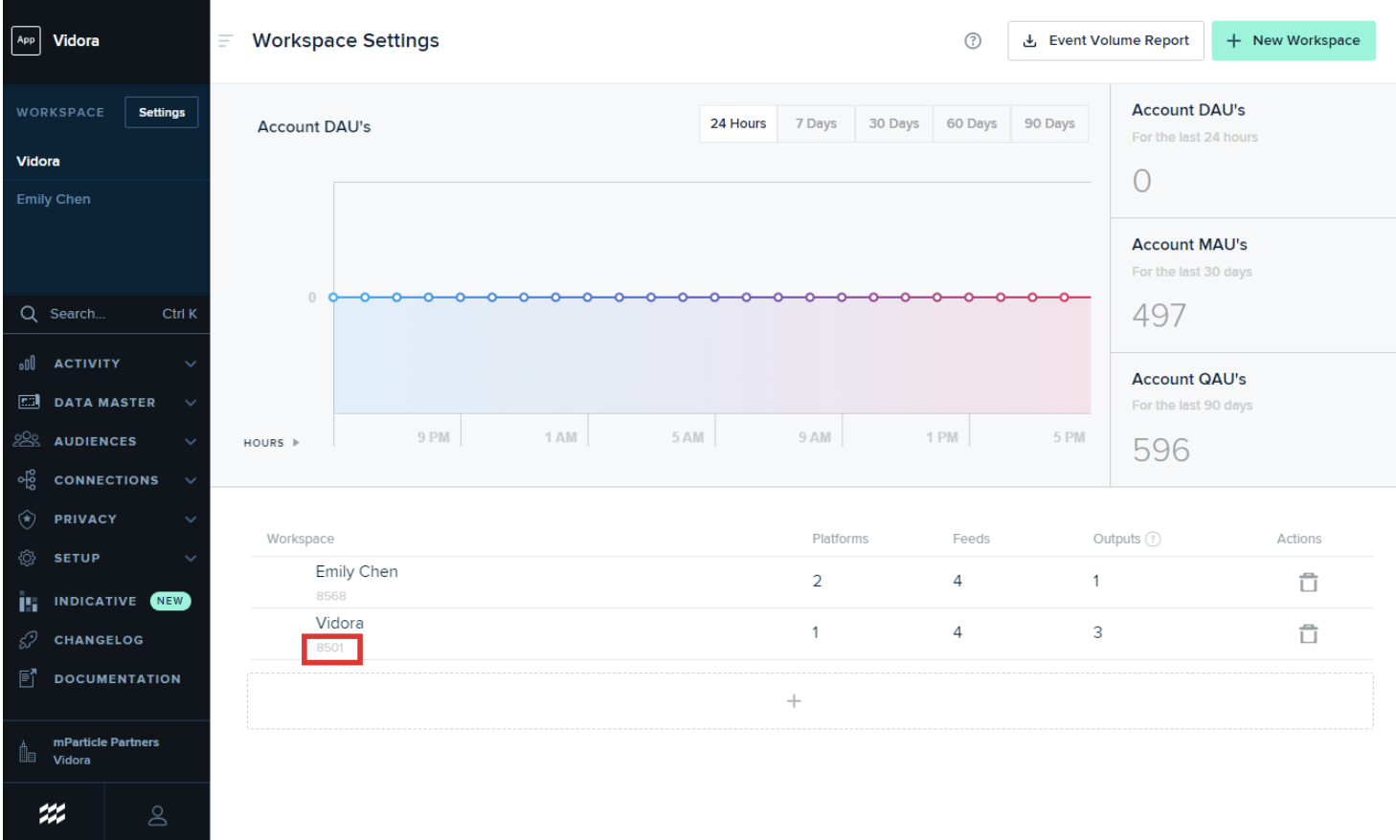Screen dimensions: 1396x840
Task: Switch to the Emily Chen sidebar workspace
Action: [54, 199]
